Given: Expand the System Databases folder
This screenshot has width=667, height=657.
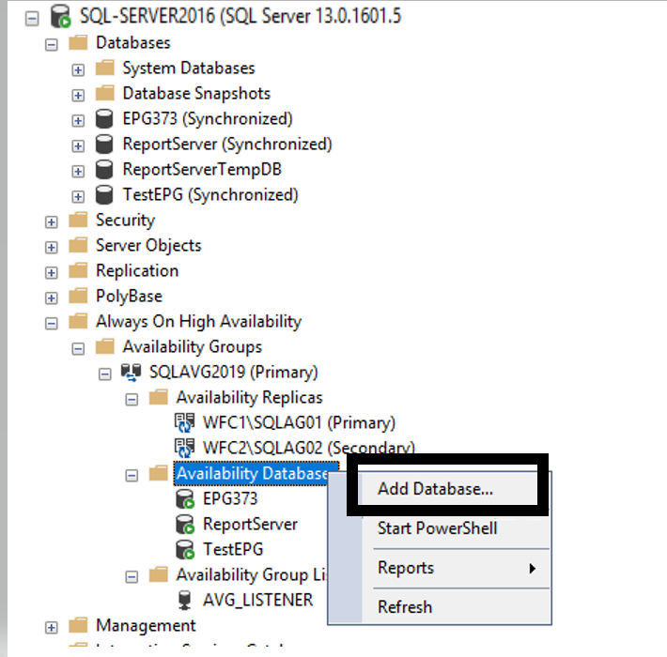Looking at the screenshot, I should coord(78,69).
